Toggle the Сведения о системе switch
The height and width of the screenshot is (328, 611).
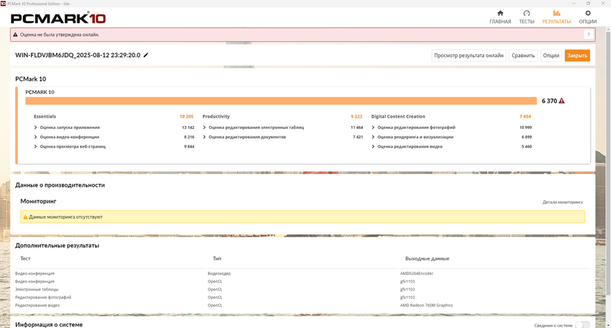pos(582,325)
